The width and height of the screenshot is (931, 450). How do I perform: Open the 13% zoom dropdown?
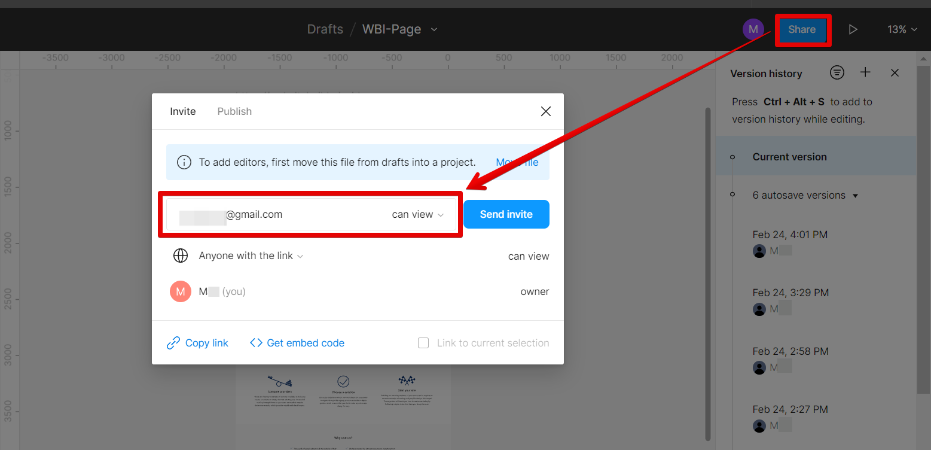902,29
